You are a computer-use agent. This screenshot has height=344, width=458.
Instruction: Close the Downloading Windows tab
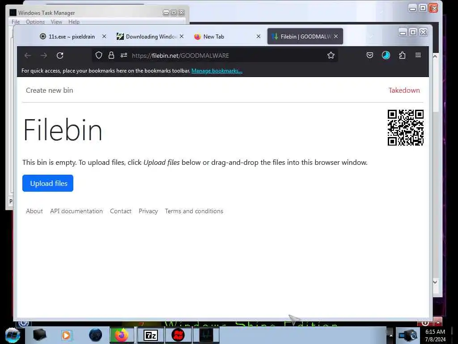click(182, 36)
